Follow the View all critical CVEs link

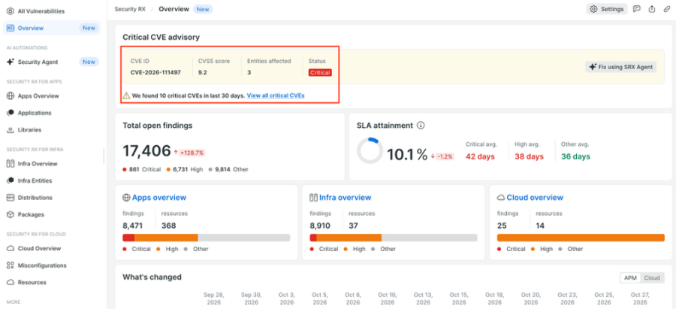(276, 95)
